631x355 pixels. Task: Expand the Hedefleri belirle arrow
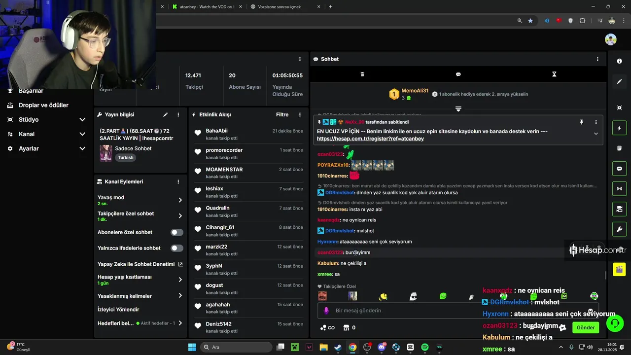point(180,323)
